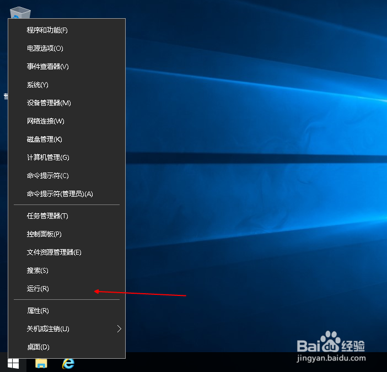Start 任务管理器(T)
This screenshot has height=372, width=387.
(67, 216)
